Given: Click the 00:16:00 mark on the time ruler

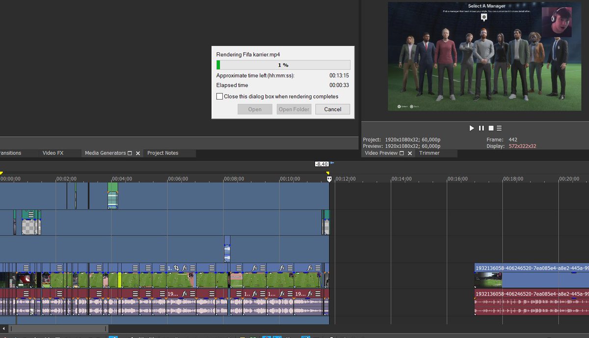Looking at the screenshot, I should 457,179.
